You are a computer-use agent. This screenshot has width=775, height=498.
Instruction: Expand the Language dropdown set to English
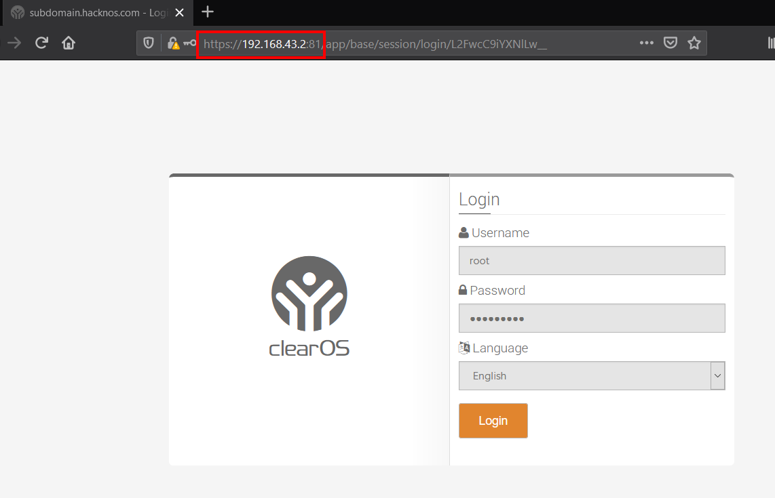point(591,376)
